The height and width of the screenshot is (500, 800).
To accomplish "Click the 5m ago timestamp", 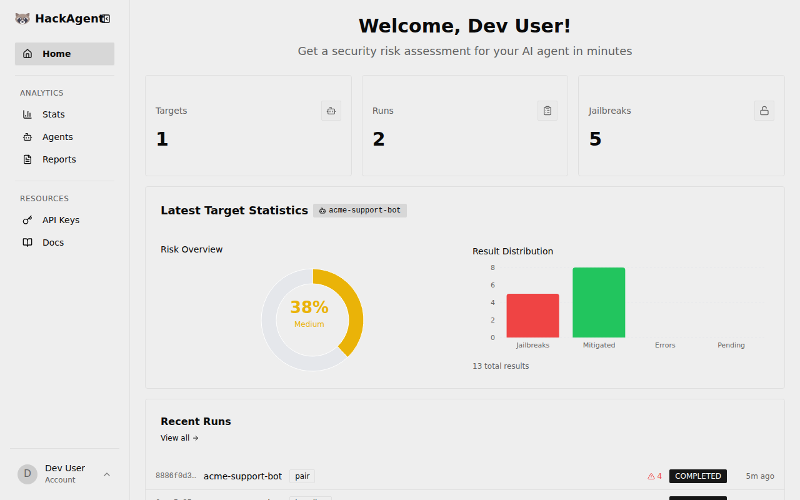I will tap(760, 476).
